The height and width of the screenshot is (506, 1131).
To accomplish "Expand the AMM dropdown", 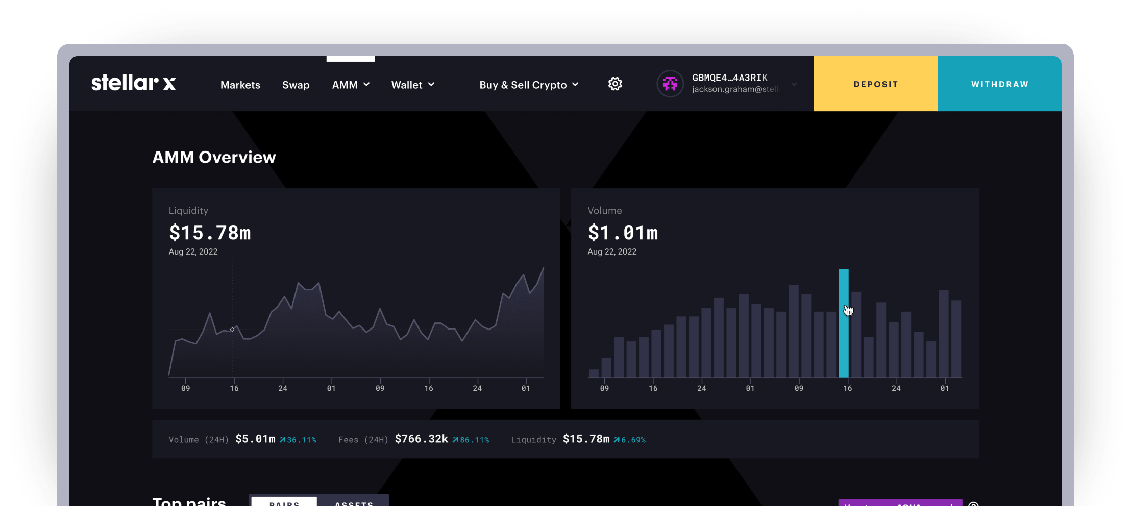I will [x=351, y=85].
